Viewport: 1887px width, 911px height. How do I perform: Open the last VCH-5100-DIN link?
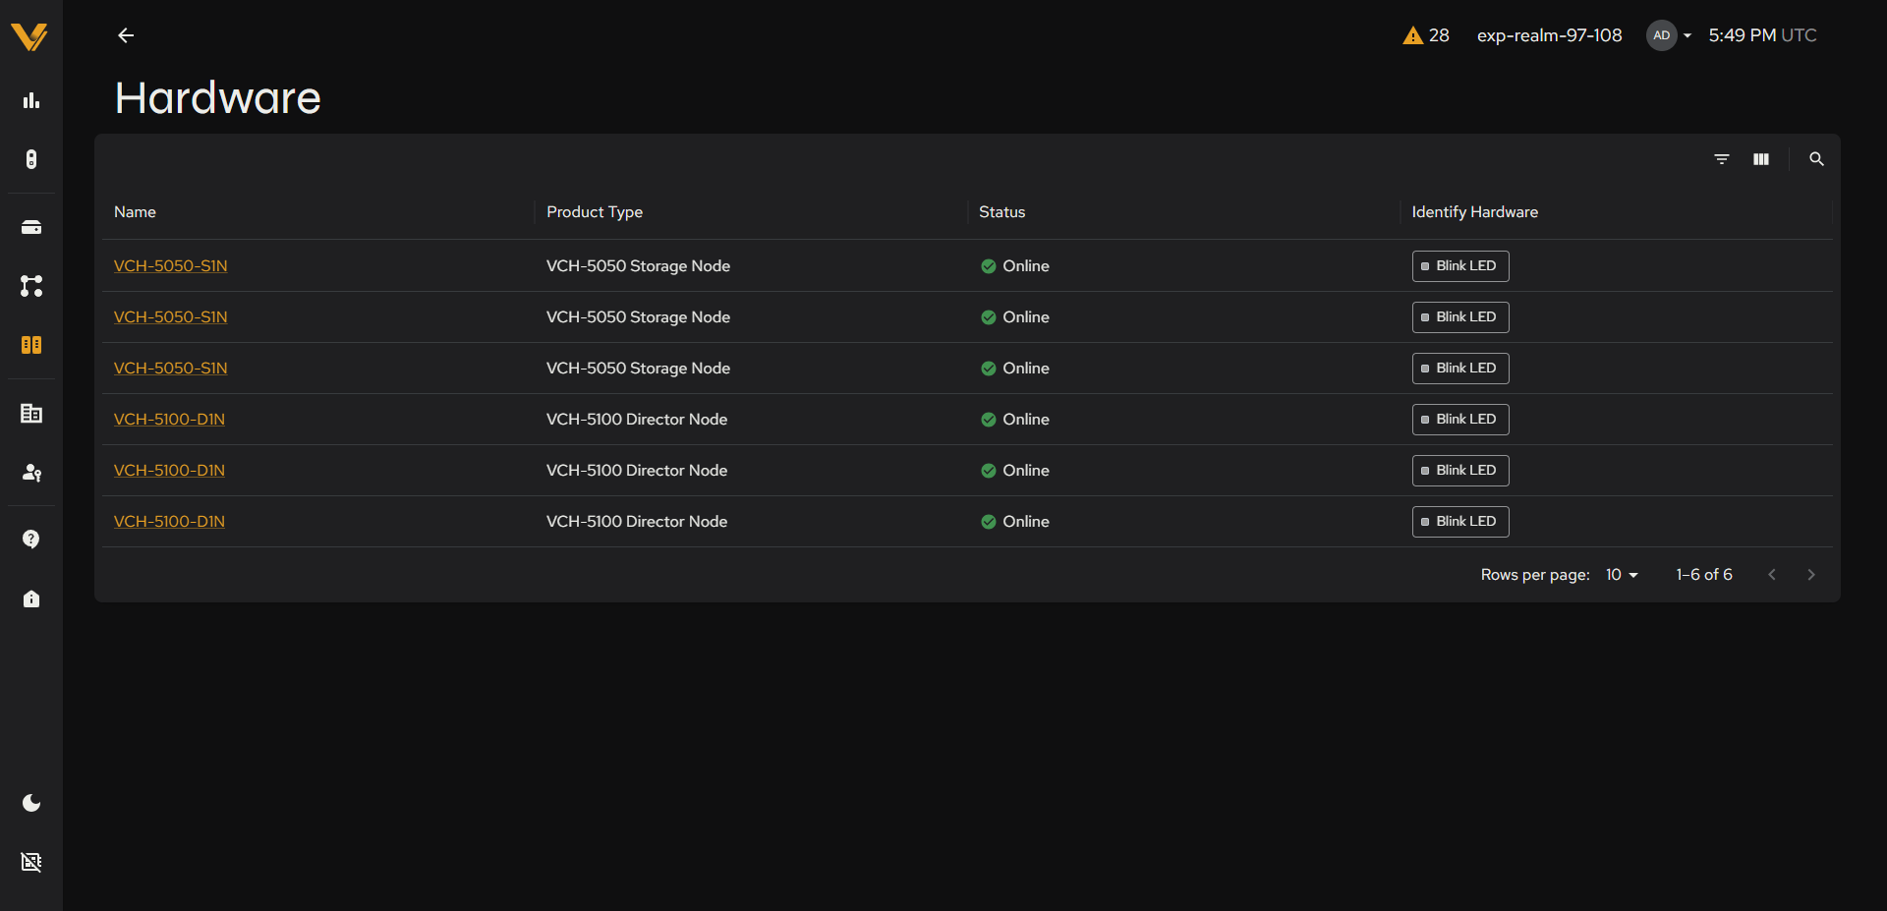pyautogui.click(x=169, y=522)
